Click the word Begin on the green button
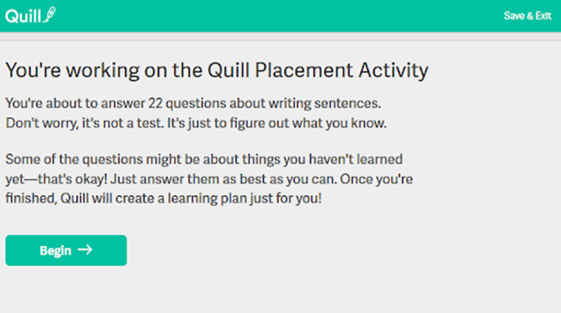Image resolution: width=561 pixels, height=313 pixels. tap(55, 250)
